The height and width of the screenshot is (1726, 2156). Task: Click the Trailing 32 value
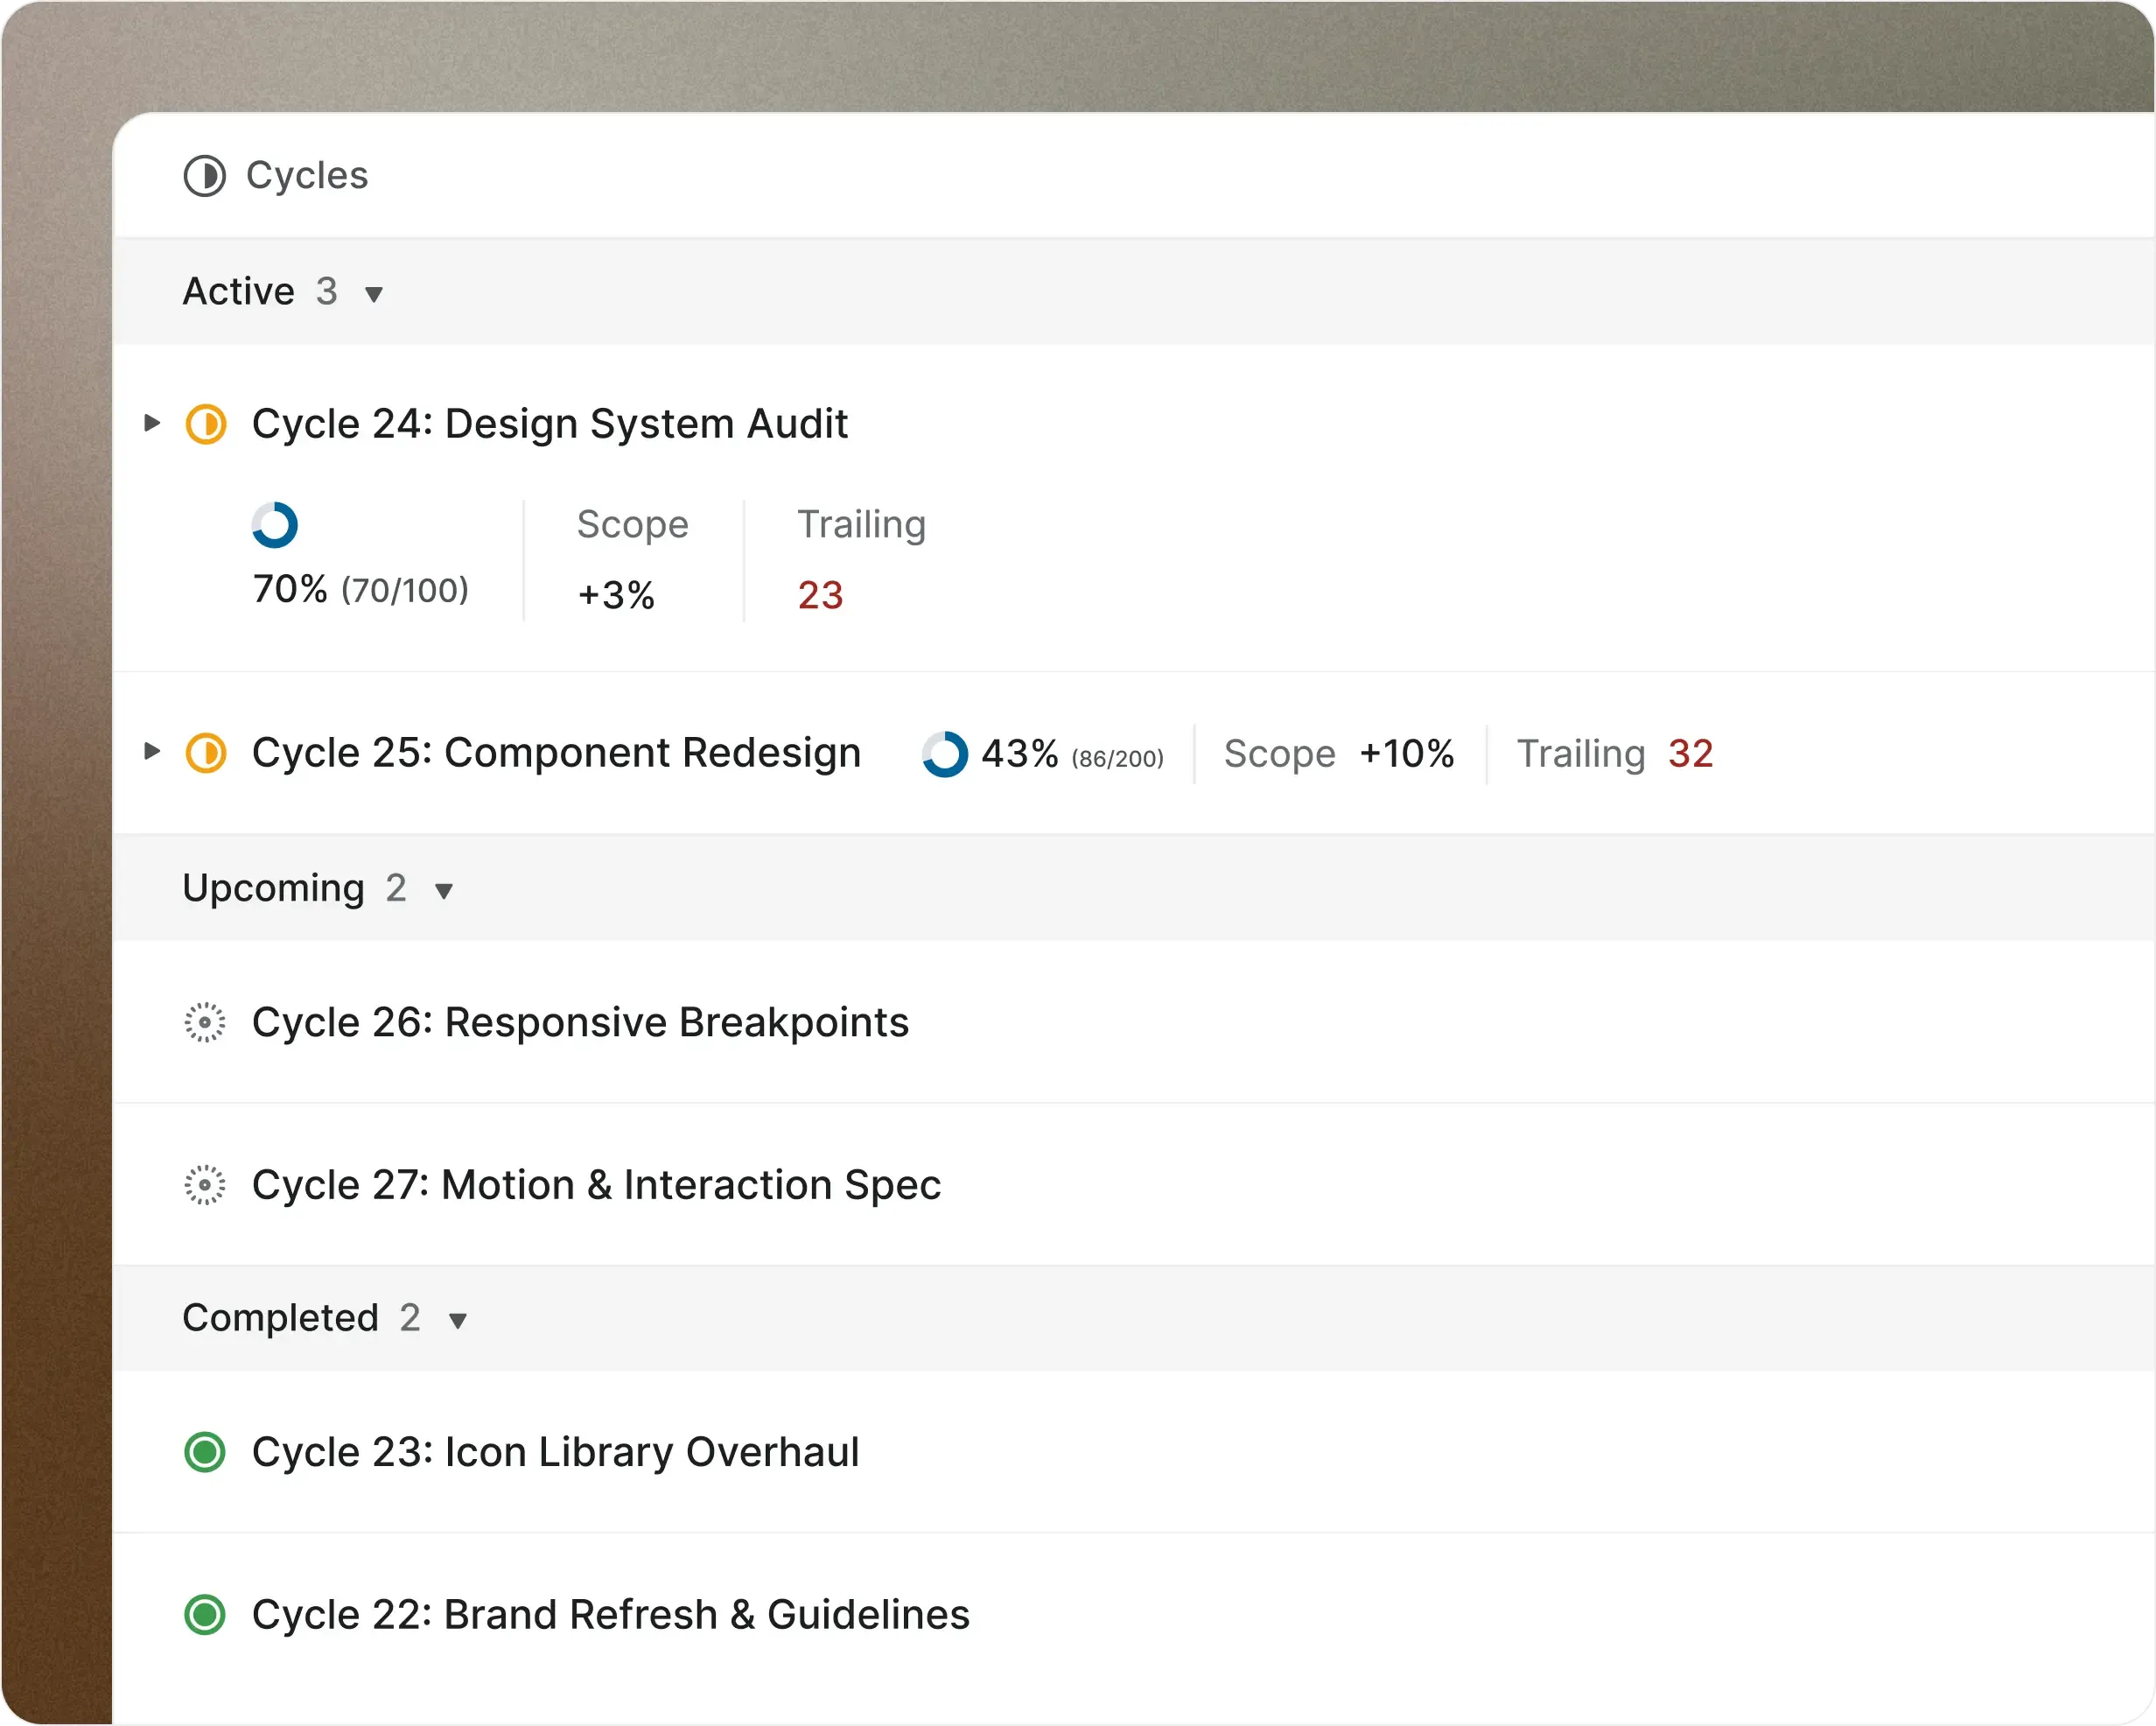pos(1691,754)
